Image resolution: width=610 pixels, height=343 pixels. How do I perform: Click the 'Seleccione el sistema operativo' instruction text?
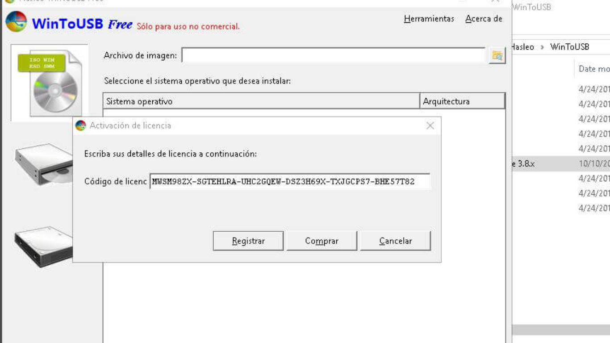pyautogui.click(x=197, y=81)
